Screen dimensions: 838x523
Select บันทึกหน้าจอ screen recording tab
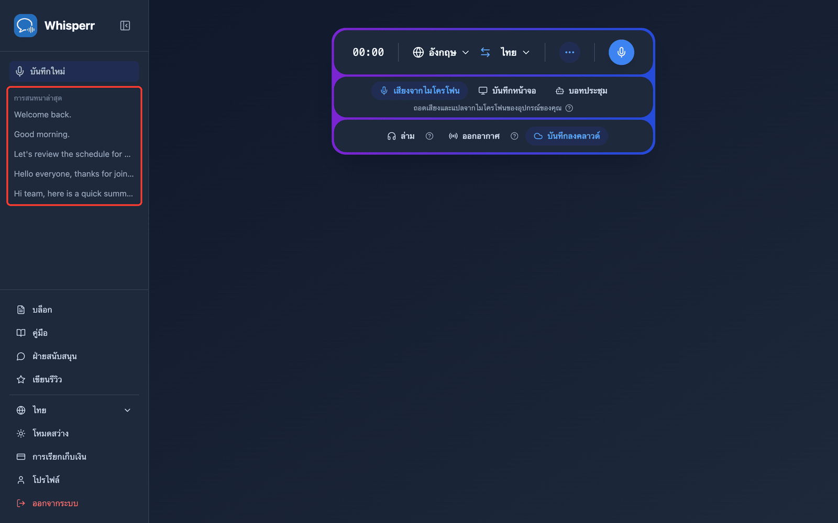(x=507, y=90)
